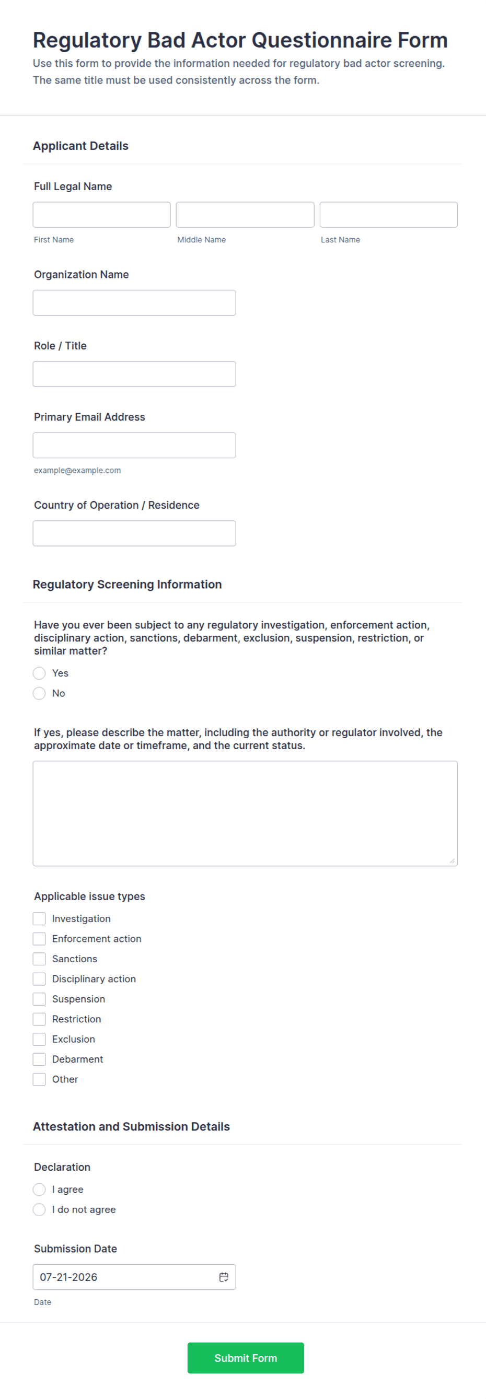This screenshot has height=1399, width=486.
Task: Tick the Debarment checkbox
Action: [x=39, y=1059]
